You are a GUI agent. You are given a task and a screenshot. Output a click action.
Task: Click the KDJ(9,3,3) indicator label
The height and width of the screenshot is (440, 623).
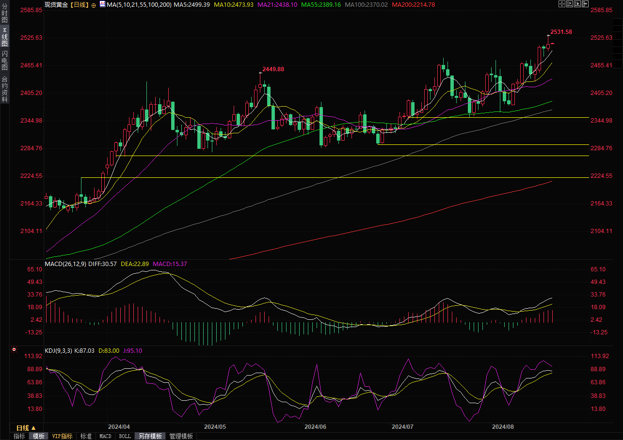59,350
